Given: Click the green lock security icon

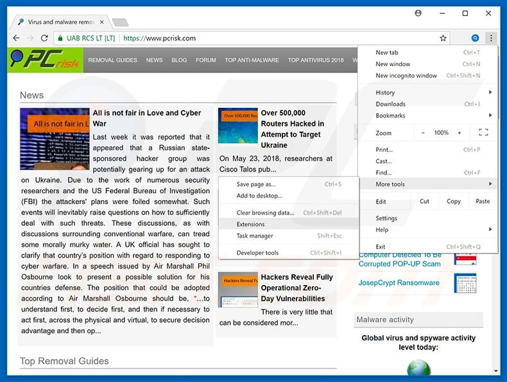Looking at the screenshot, I should pos(60,38).
